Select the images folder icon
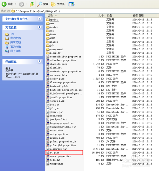This screenshot has width=159, height=171. click(x=48, y=42)
